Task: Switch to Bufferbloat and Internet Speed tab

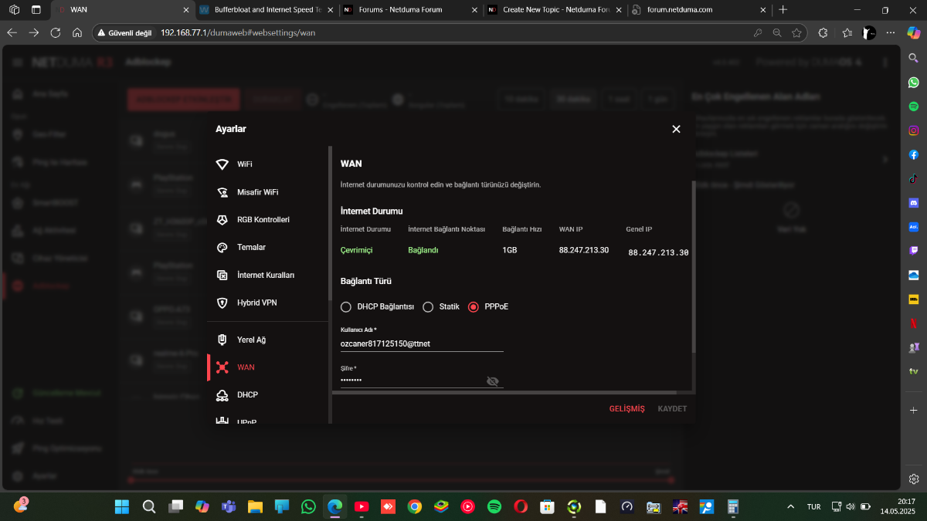Action: pos(267,10)
